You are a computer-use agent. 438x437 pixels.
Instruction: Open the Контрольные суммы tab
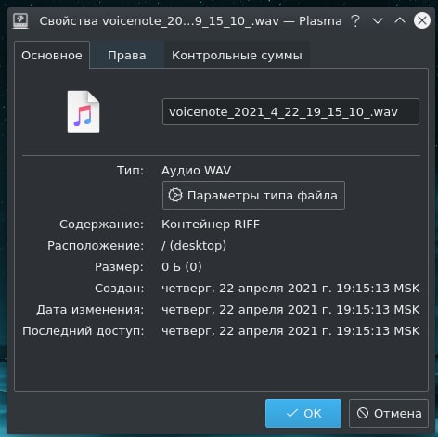click(237, 56)
